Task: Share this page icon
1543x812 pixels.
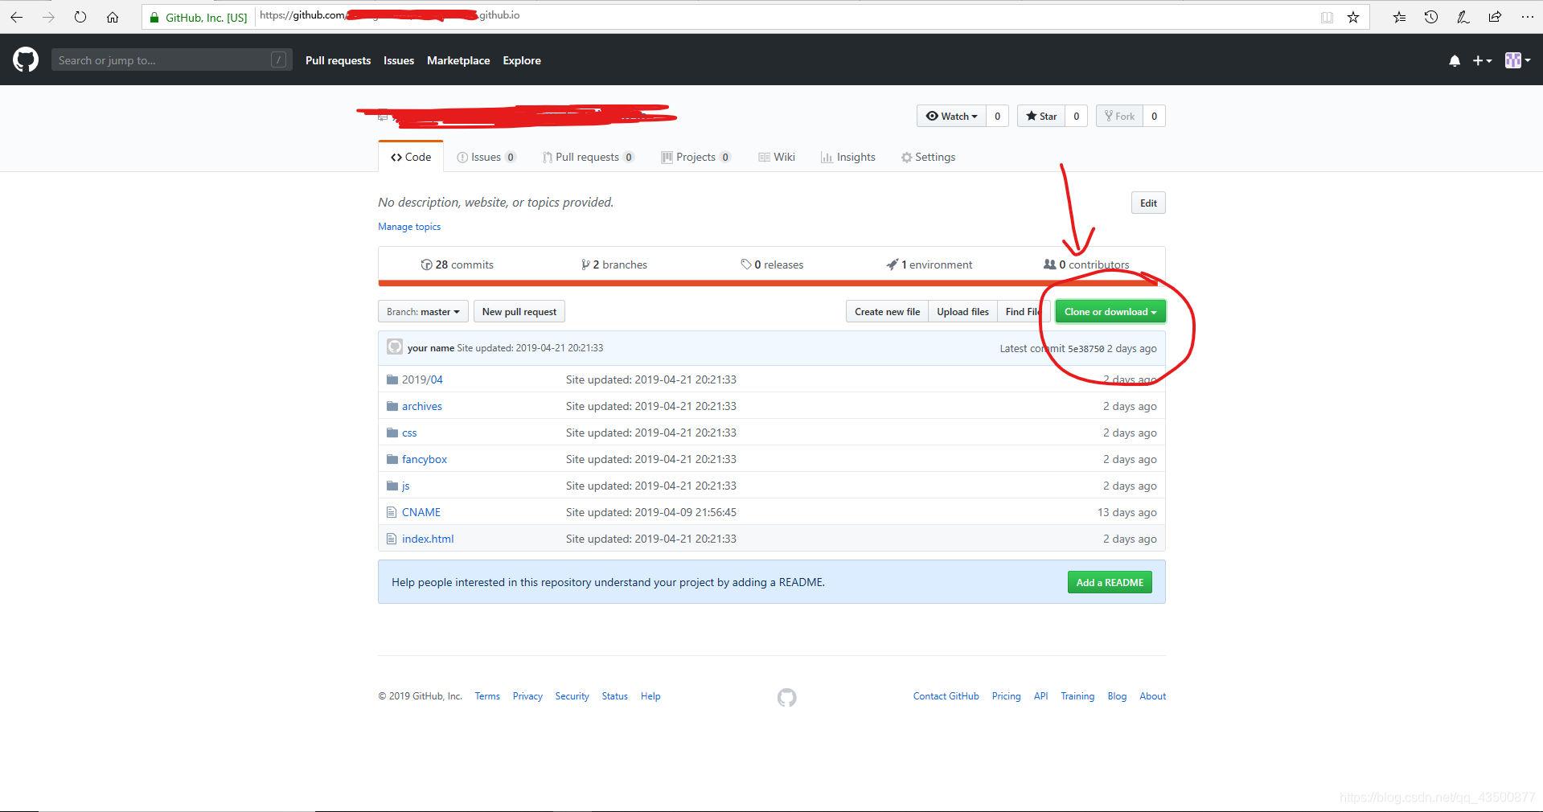Action: tap(1495, 17)
